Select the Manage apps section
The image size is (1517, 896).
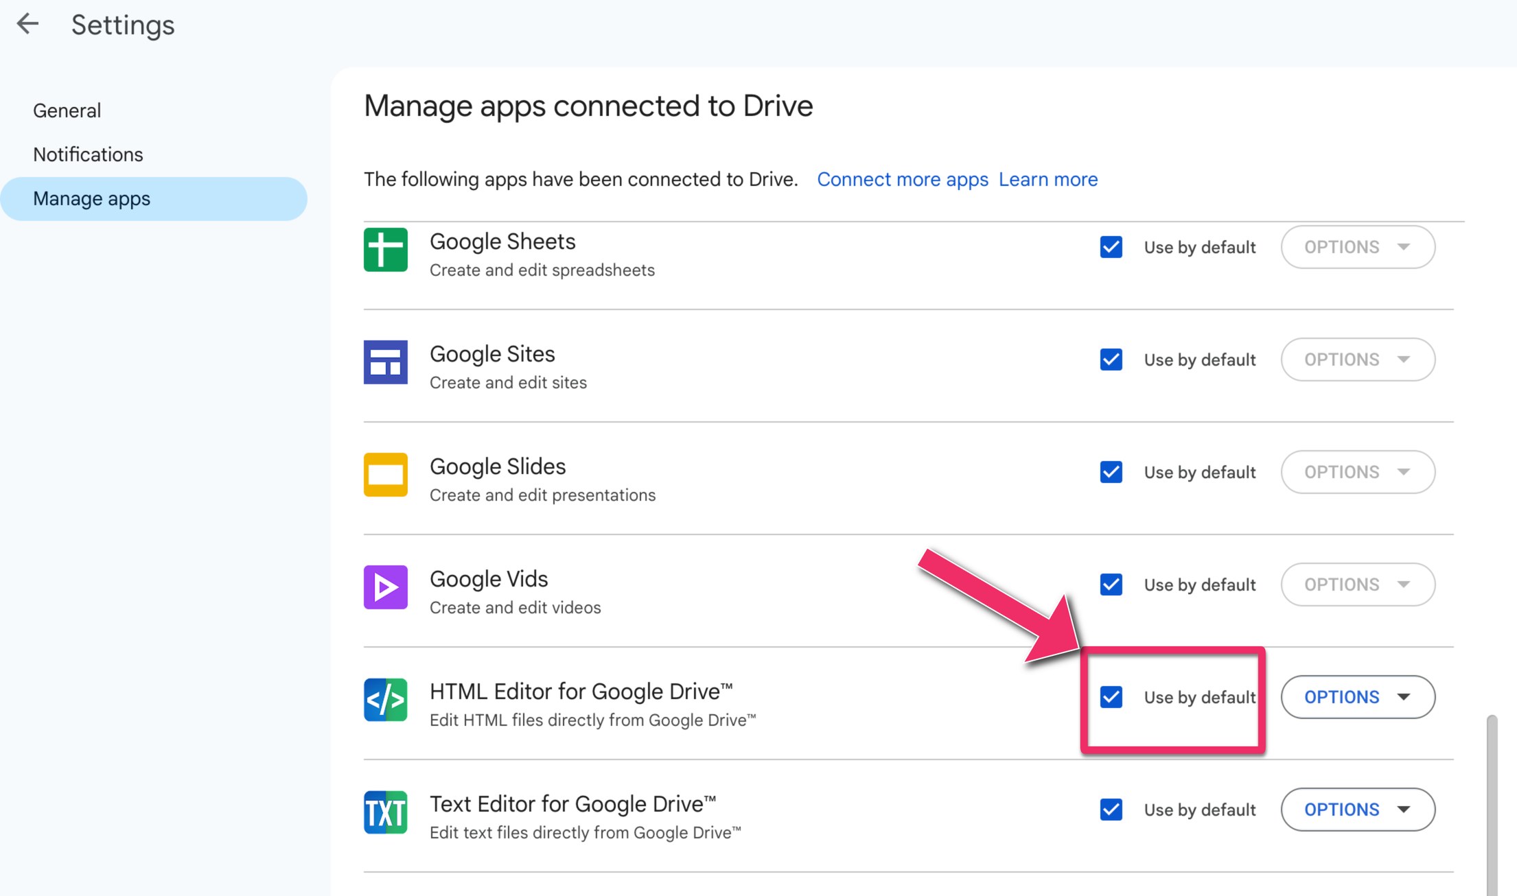(x=154, y=199)
